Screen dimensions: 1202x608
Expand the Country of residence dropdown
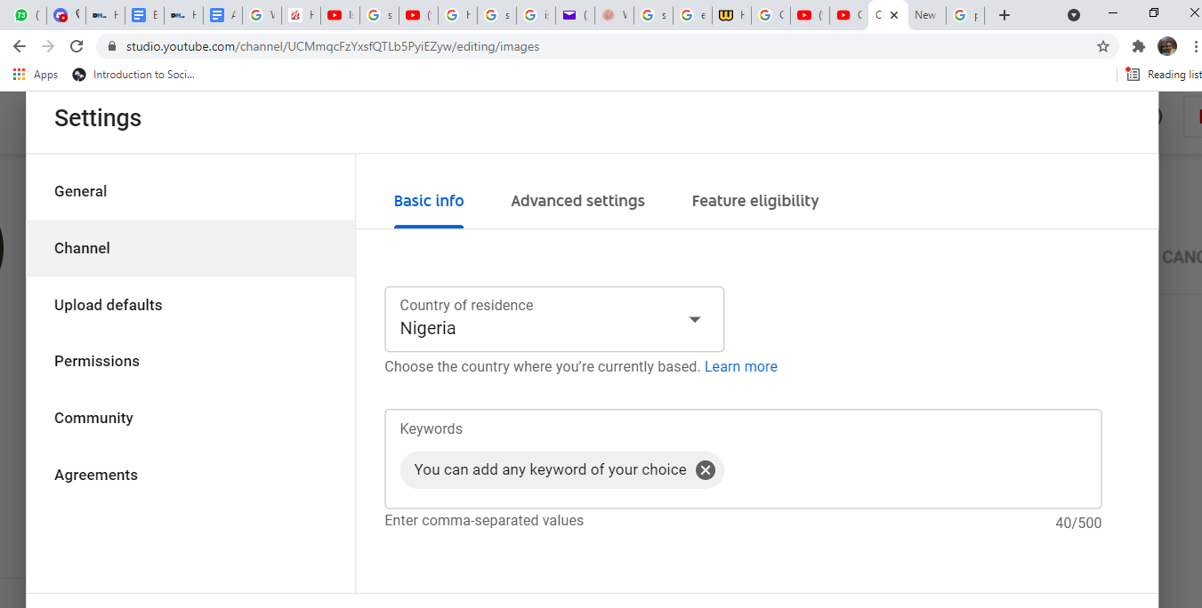pos(695,319)
